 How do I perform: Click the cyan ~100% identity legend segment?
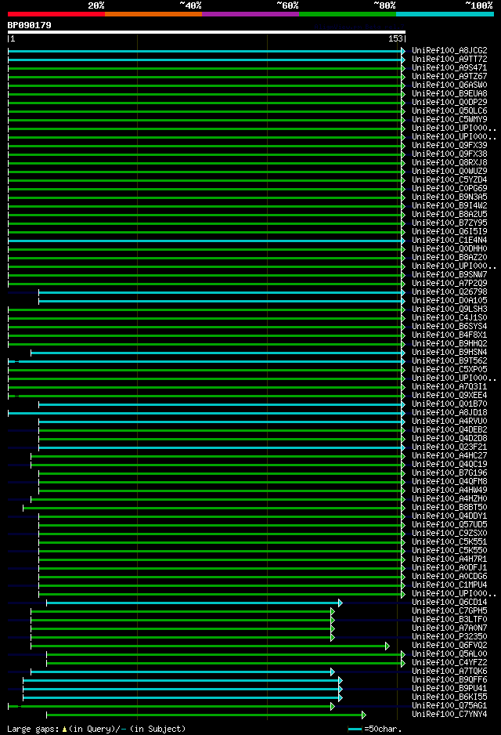[445, 14]
